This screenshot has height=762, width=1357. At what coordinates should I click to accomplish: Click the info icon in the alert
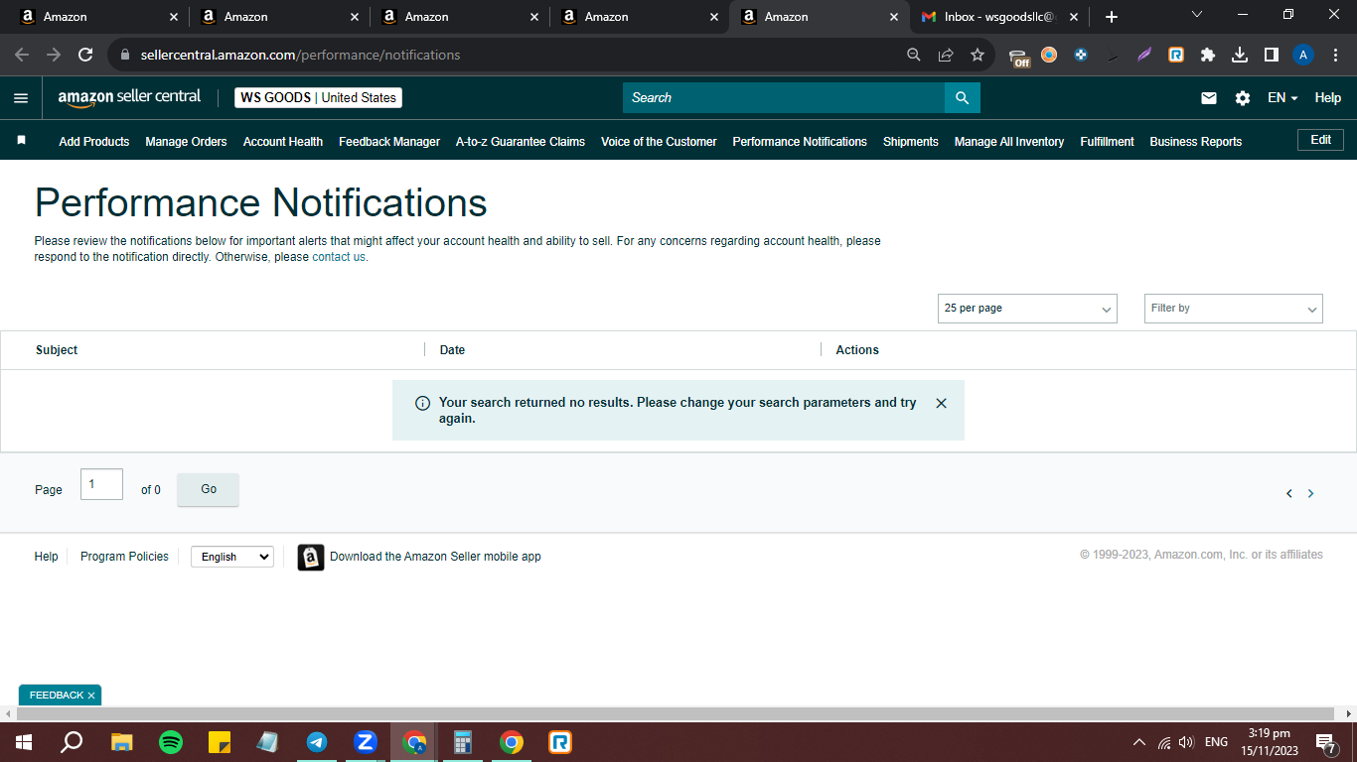coord(422,403)
